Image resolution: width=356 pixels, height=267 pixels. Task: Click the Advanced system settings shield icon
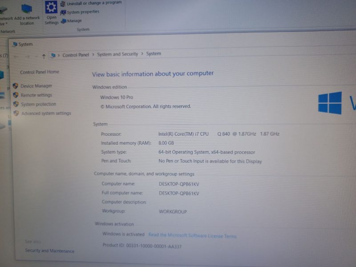[x=16, y=113]
